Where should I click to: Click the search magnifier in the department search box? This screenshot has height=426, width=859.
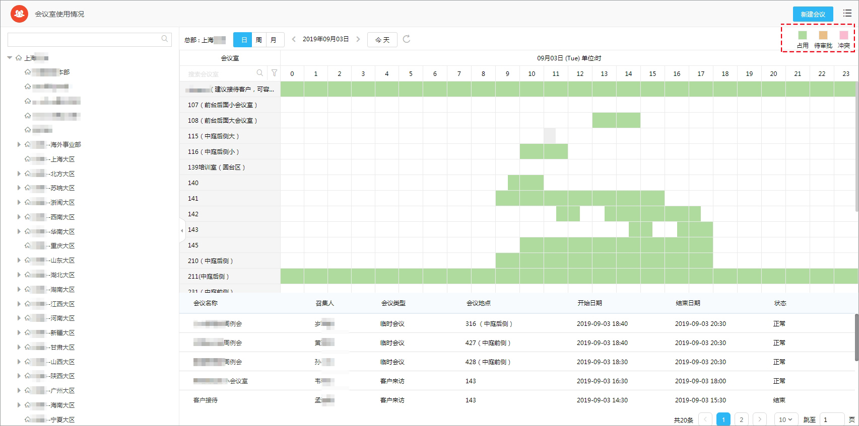click(165, 39)
